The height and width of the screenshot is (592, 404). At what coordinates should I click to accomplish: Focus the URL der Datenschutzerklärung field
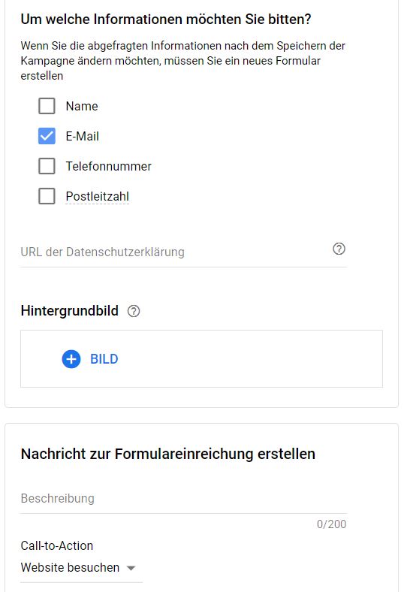(x=176, y=252)
